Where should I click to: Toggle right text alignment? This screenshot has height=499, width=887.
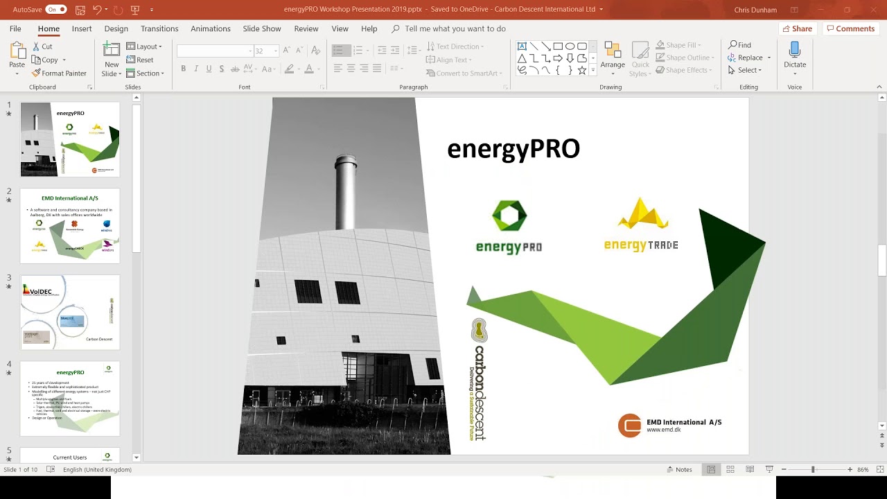pyautogui.click(x=364, y=69)
